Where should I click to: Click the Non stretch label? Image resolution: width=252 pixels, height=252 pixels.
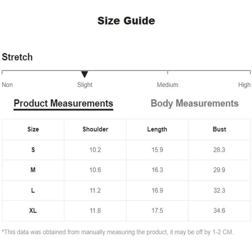[7, 85]
